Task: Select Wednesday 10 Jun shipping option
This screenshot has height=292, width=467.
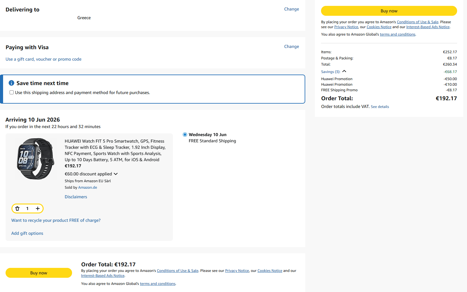Action: tap(185, 135)
